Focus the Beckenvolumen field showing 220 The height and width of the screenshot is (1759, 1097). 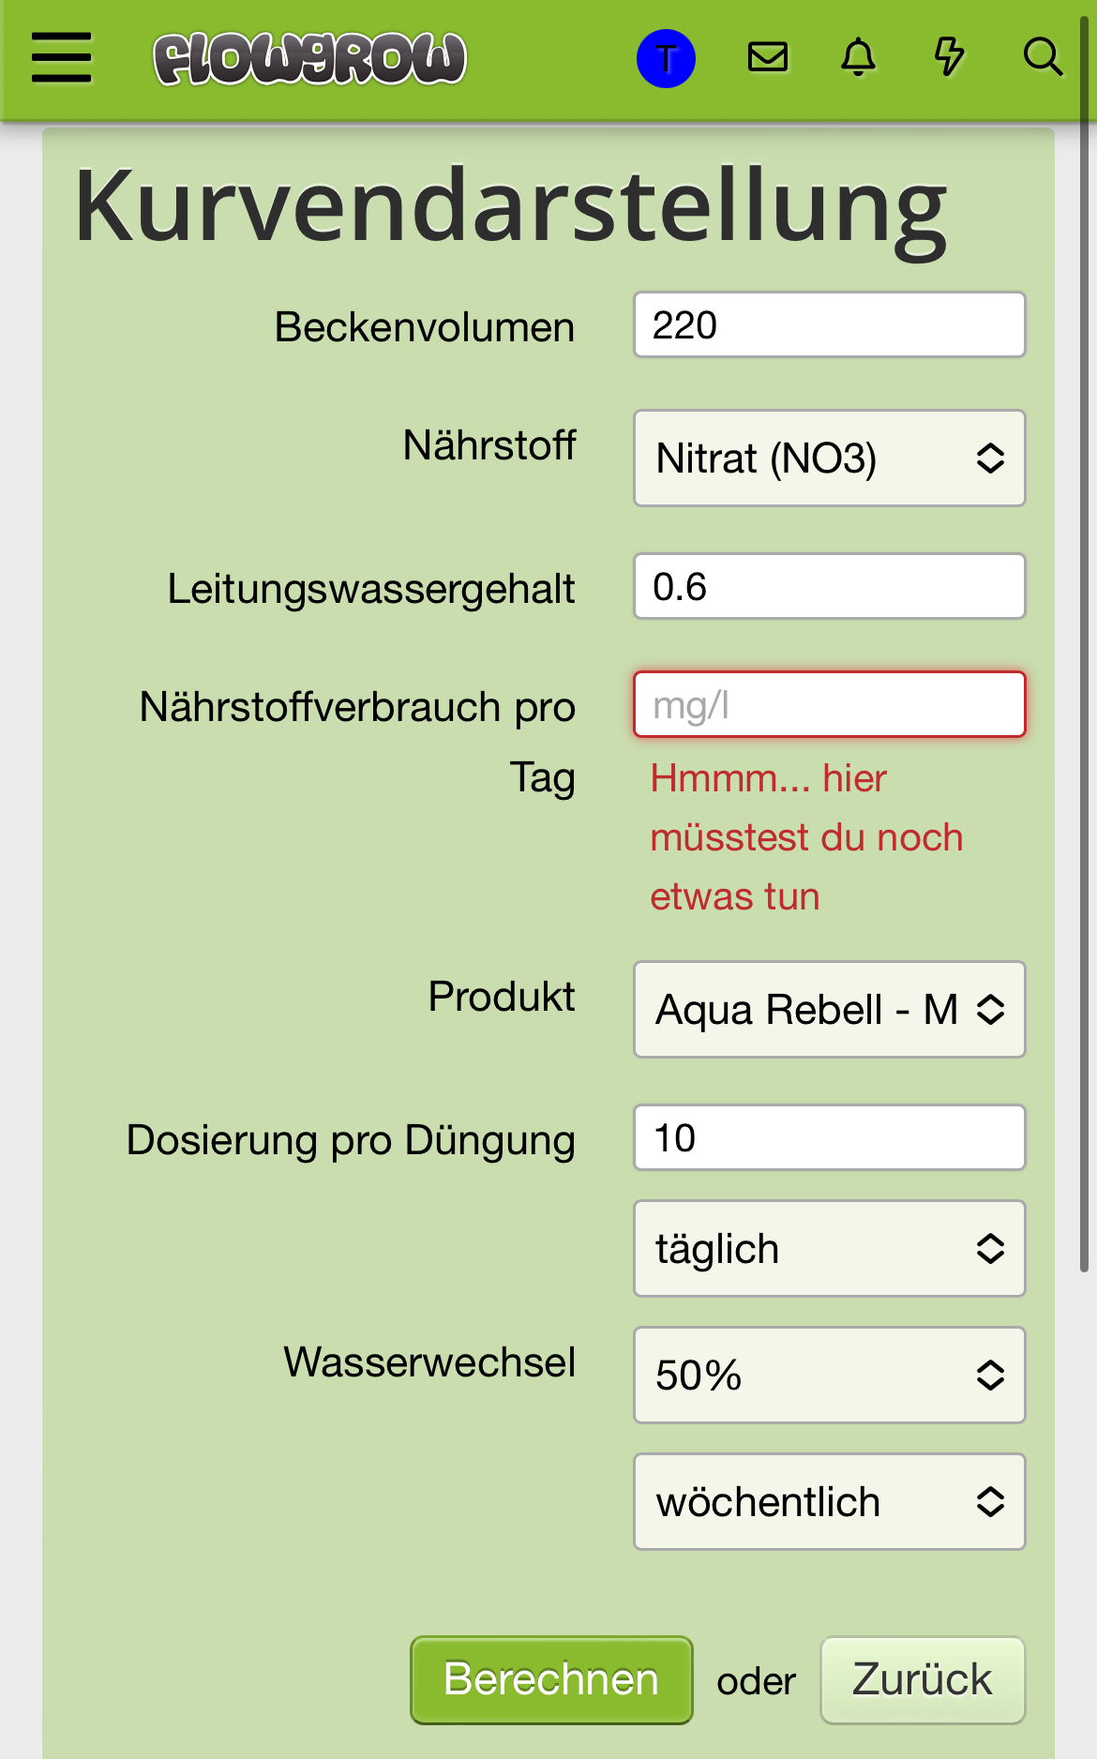830,324
